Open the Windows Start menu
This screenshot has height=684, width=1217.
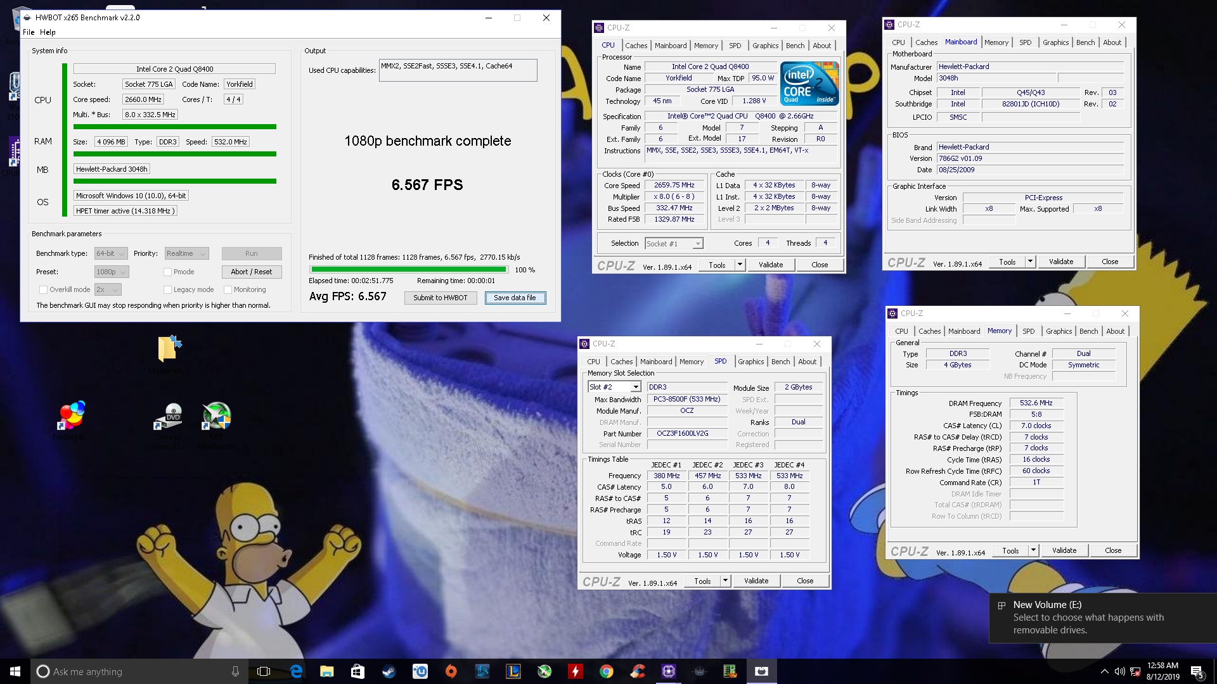[x=15, y=671]
